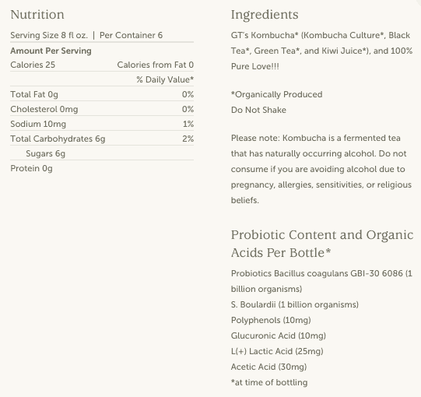This screenshot has height=397, width=421.
Task: Click the Calories from Fat 0 text
Action: click(x=156, y=65)
